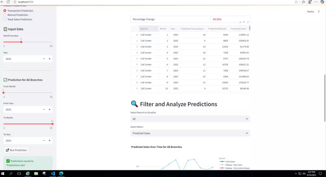326x177 pixels.
Task: Open Task View on taskbar
Action: tap(19, 173)
